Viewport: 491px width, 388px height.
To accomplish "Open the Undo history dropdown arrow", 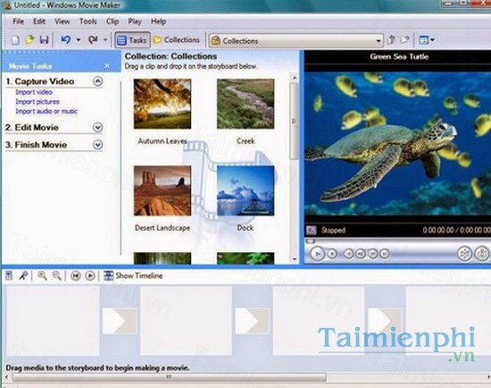I will click(x=79, y=40).
